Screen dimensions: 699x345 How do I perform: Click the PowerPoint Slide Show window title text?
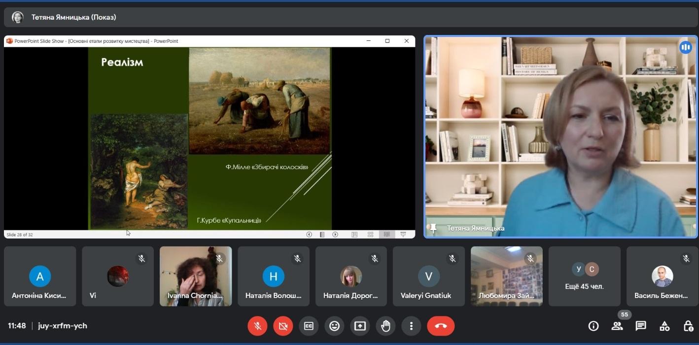(x=96, y=41)
